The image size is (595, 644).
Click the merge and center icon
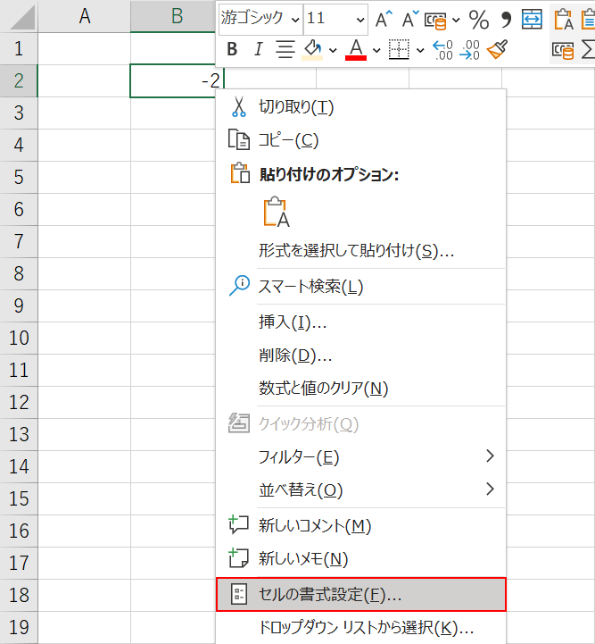pos(532,20)
